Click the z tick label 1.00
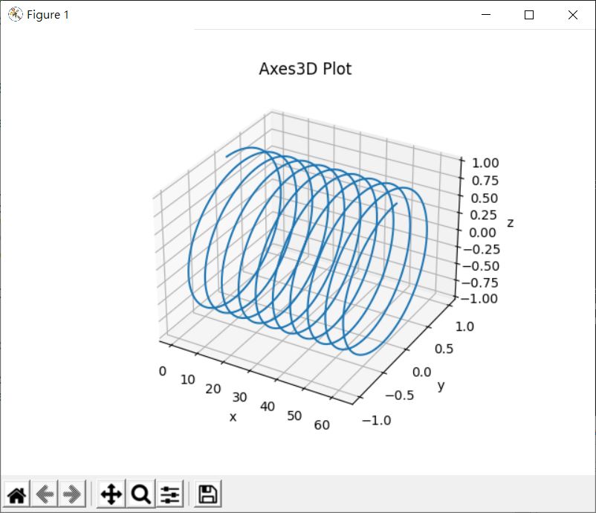The width and height of the screenshot is (596, 513). (485, 163)
